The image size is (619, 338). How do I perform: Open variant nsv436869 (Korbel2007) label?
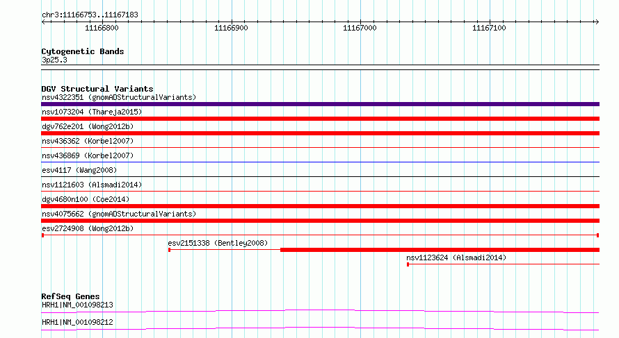88,155
